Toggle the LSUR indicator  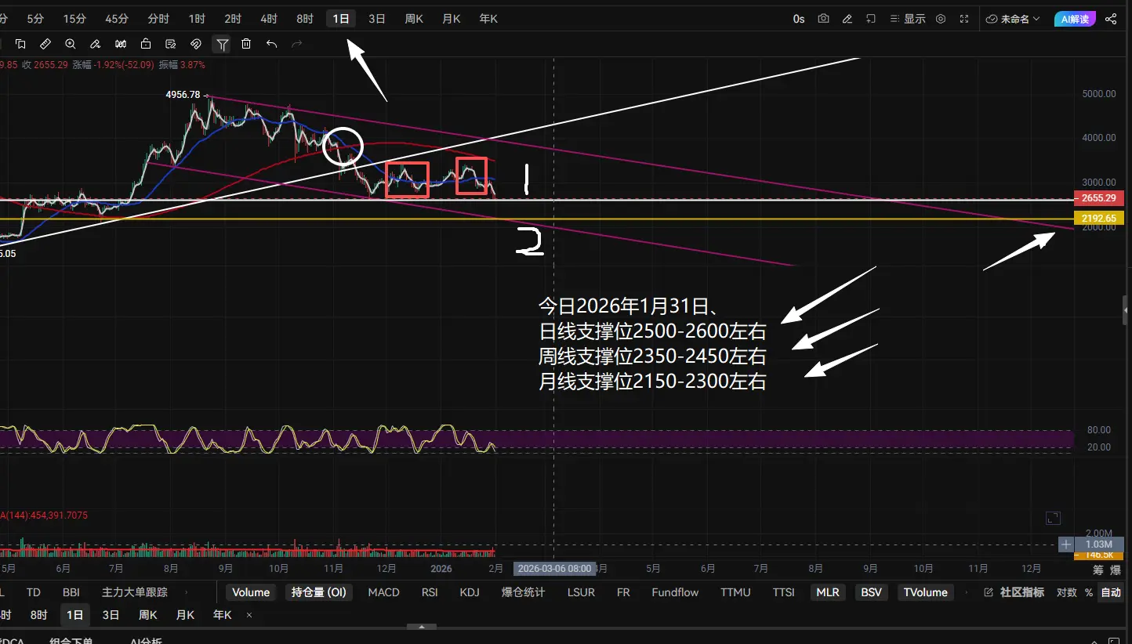(x=579, y=592)
